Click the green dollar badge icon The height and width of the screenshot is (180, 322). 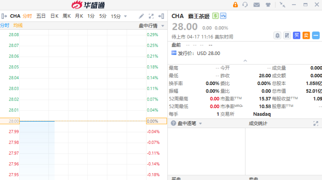(215, 16)
